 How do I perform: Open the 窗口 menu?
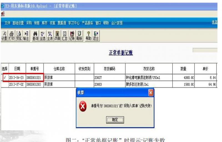[98, 23]
